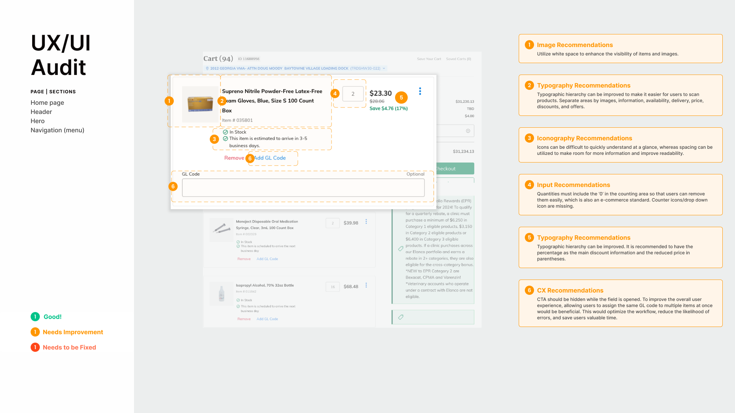This screenshot has width=735, height=413.
Task: Open the three-dot menu for Supreno Nitrile Gloves
Action: point(420,91)
